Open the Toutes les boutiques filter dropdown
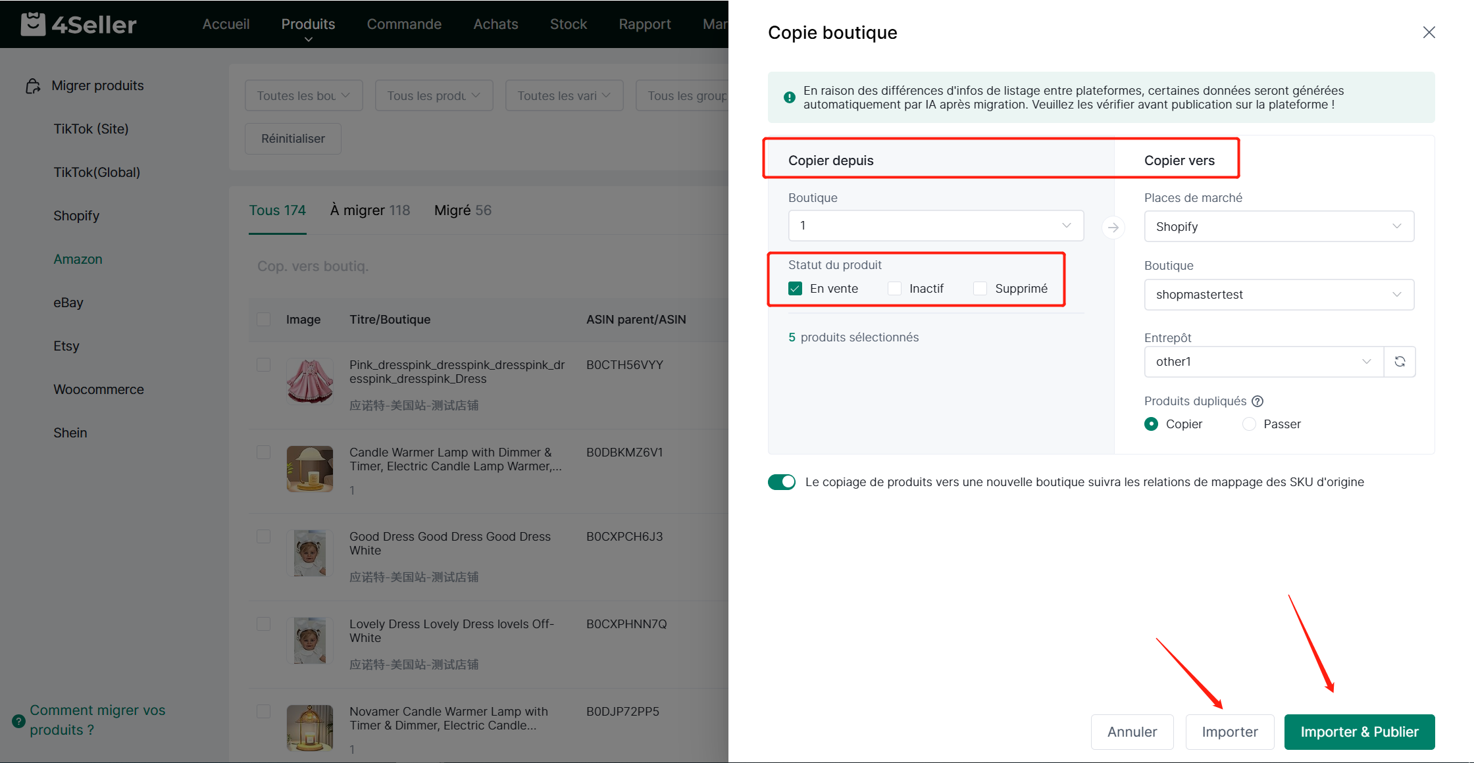The height and width of the screenshot is (763, 1474). pyautogui.click(x=303, y=96)
